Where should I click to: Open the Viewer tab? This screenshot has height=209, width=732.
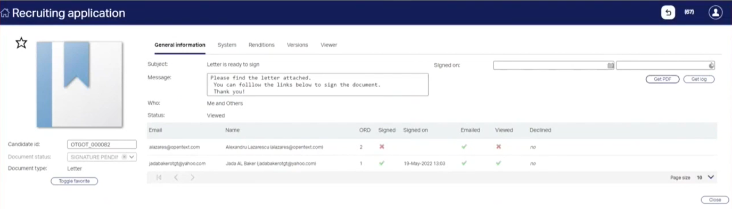[x=329, y=45]
